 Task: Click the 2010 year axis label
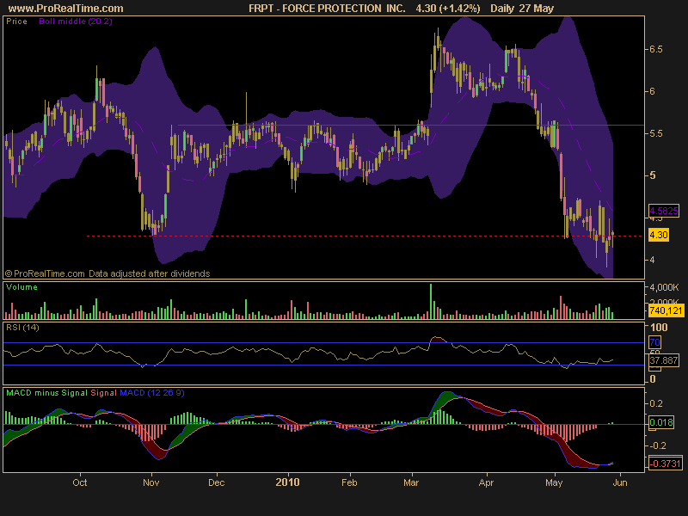click(287, 482)
